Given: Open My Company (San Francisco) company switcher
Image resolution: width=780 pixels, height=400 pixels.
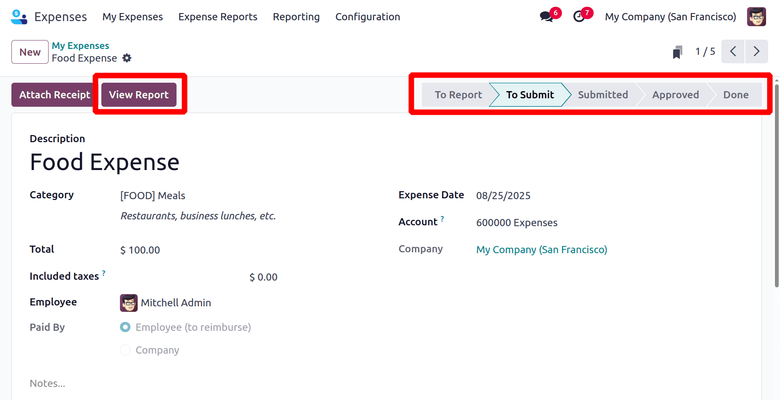Looking at the screenshot, I should pos(670,17).
